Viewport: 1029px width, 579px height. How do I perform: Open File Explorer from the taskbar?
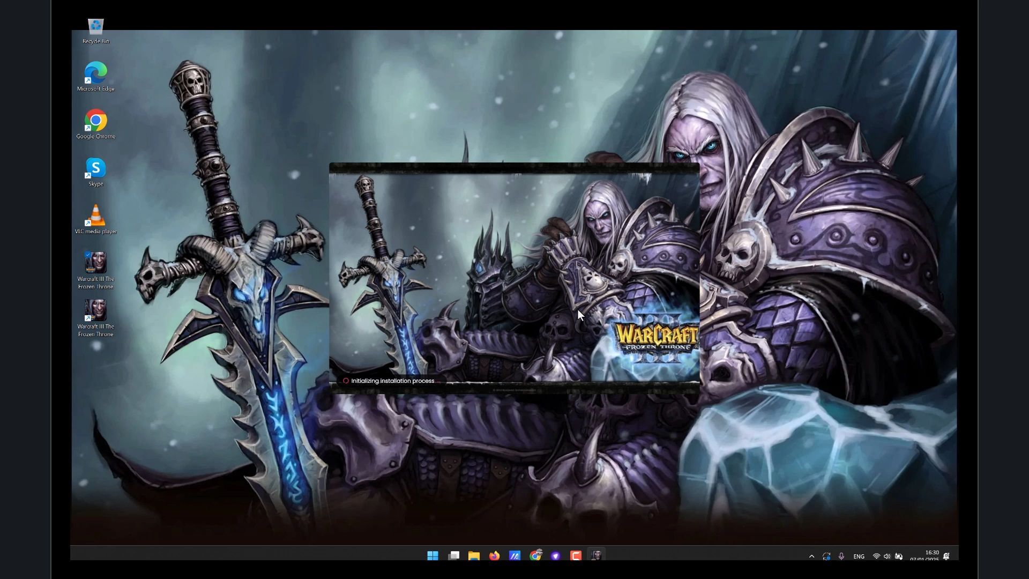(x=474, y=555)
